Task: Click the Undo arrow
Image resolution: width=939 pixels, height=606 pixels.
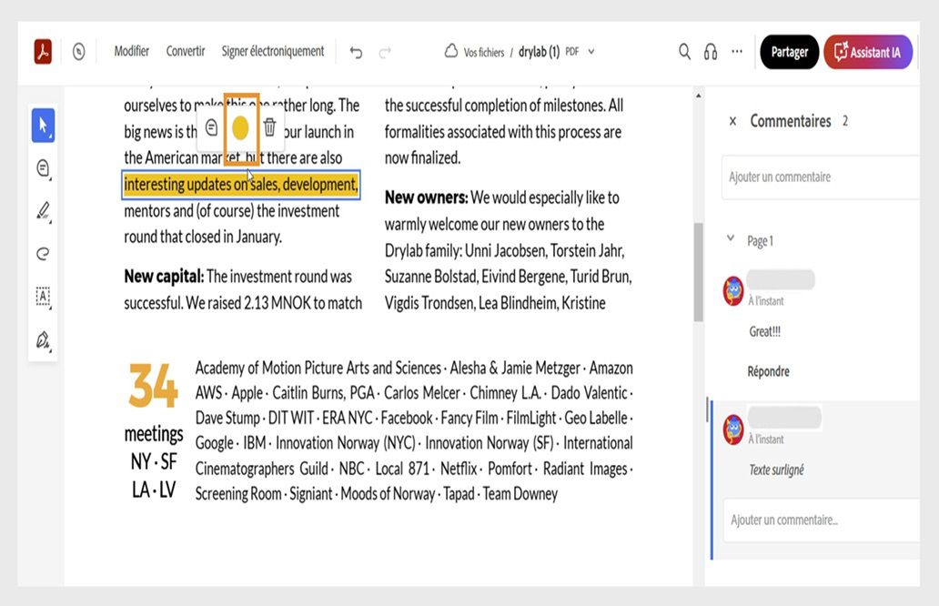Action: (356, 53)
